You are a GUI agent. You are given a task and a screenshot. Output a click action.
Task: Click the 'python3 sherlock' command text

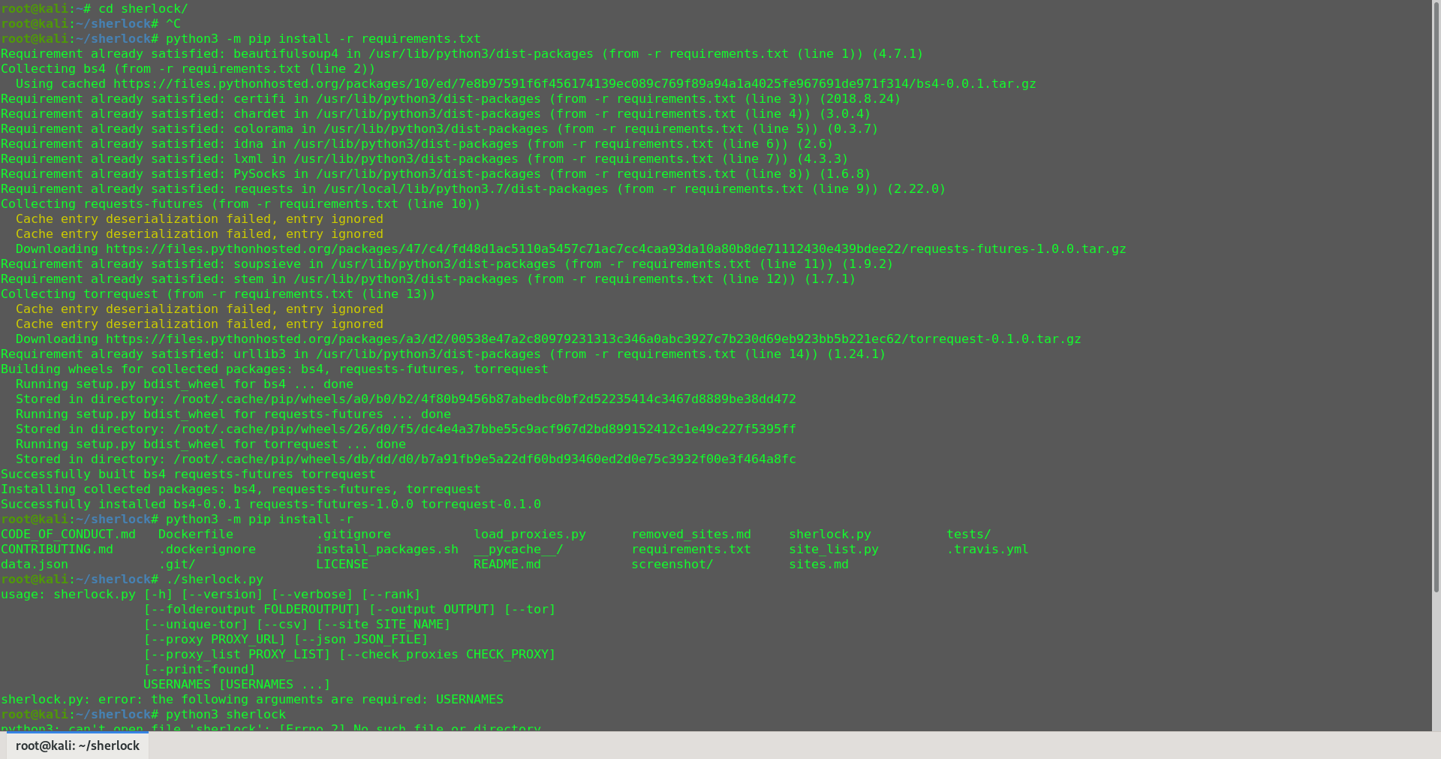click(226, 715)
